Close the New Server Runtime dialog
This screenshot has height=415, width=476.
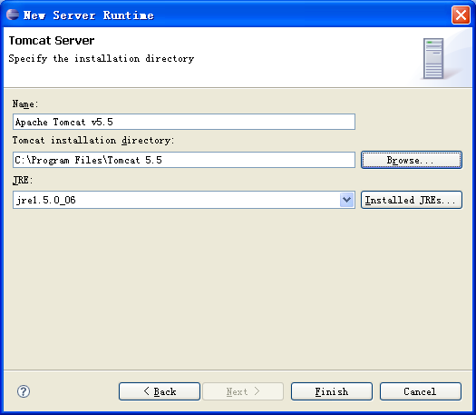[x=461, y=15]
